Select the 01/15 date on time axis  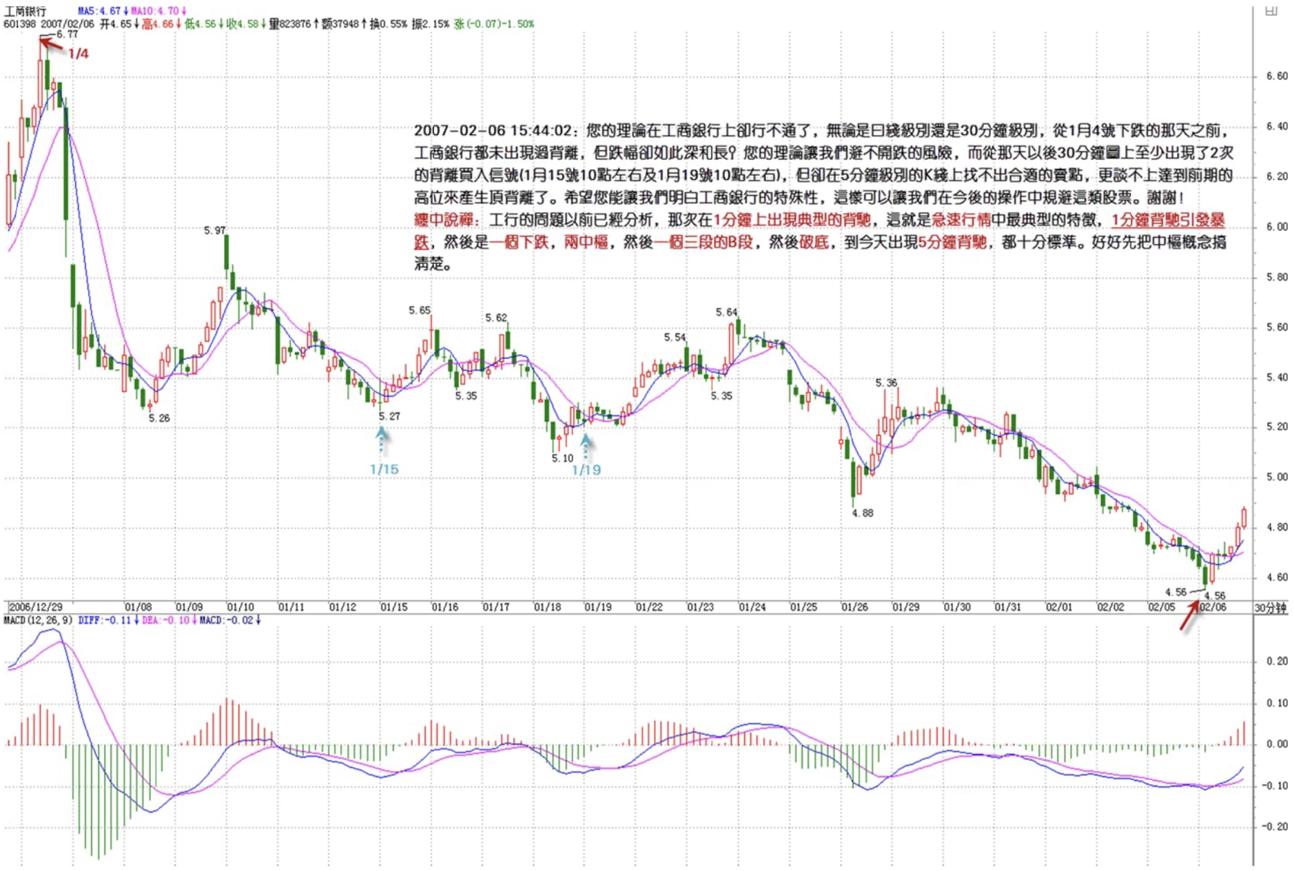coord(393,607)
